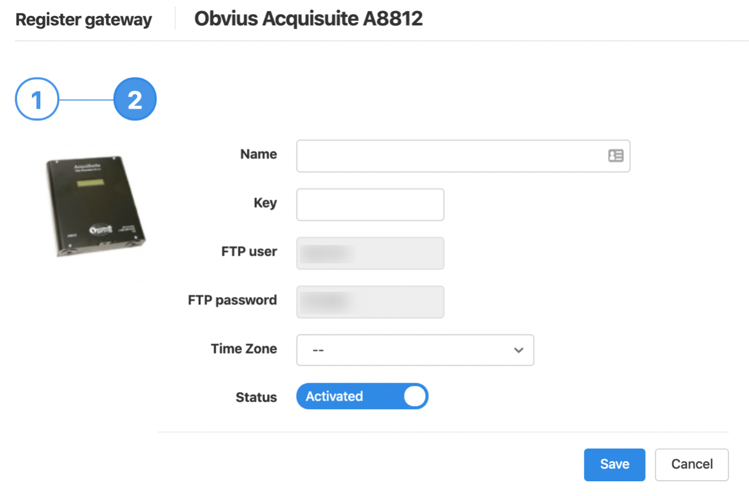Select the step 2 circle indicator
Image resolution: width=749 pixels, height=496 pixels.
(x=135, y=99)
